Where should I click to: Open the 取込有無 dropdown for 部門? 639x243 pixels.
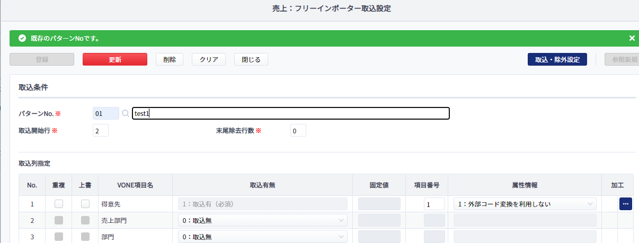(x=262, y=237)
